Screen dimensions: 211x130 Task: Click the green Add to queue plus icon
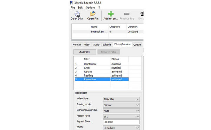(x=111, y=14)
